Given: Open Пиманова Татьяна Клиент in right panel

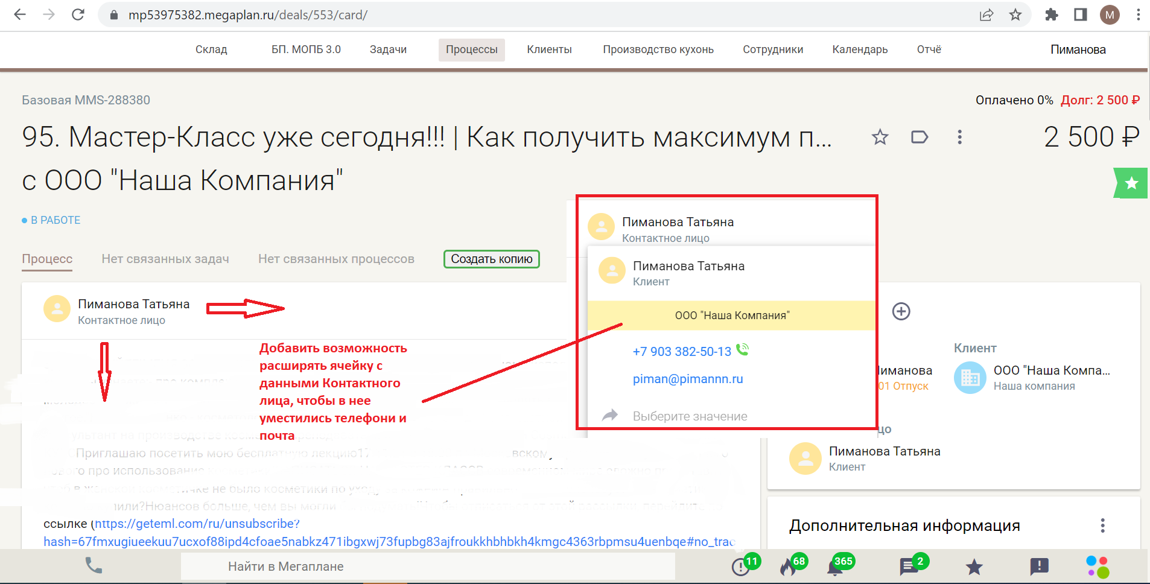Looking at the screenshot, I should pyautogui.click(x=865, y=459).
